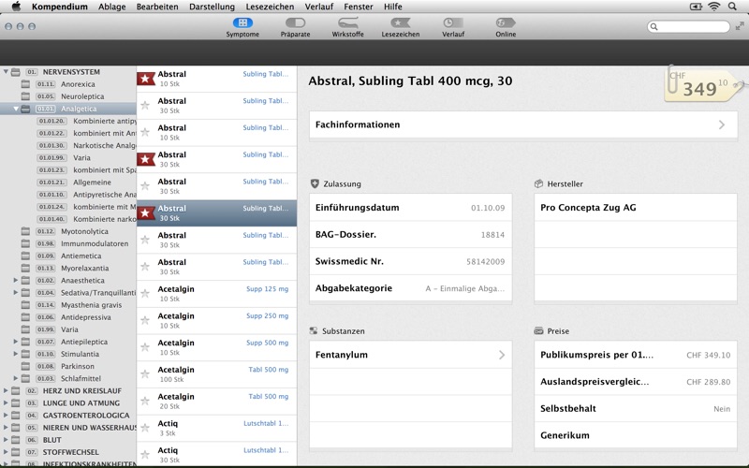749x468 pixels.
Task: Unbookmark the first Abstral 10 Stk star
Action: [x=146, y=79]
